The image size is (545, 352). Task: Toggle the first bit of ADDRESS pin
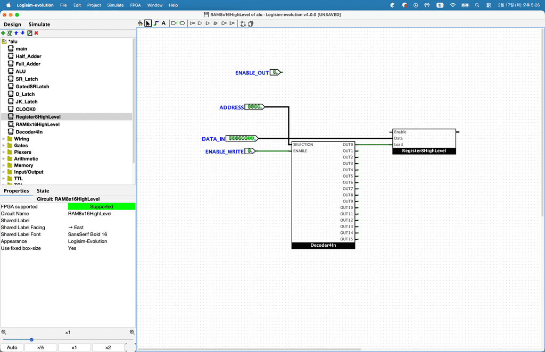point(250,107)
